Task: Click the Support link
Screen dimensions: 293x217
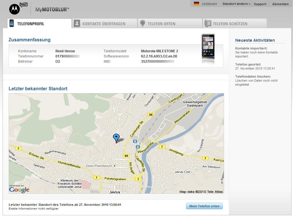Action: [x=260, y=4]
